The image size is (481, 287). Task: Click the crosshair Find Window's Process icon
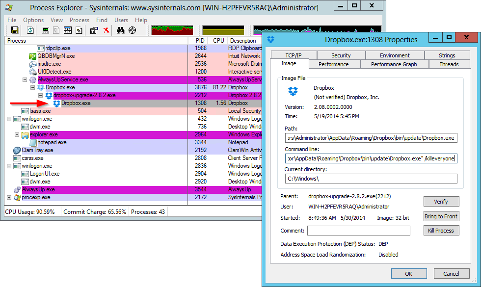pyautogui.click(x=132, y=30)
